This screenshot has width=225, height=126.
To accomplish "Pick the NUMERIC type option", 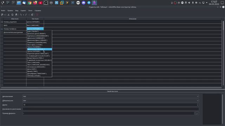I will (39, 47).
